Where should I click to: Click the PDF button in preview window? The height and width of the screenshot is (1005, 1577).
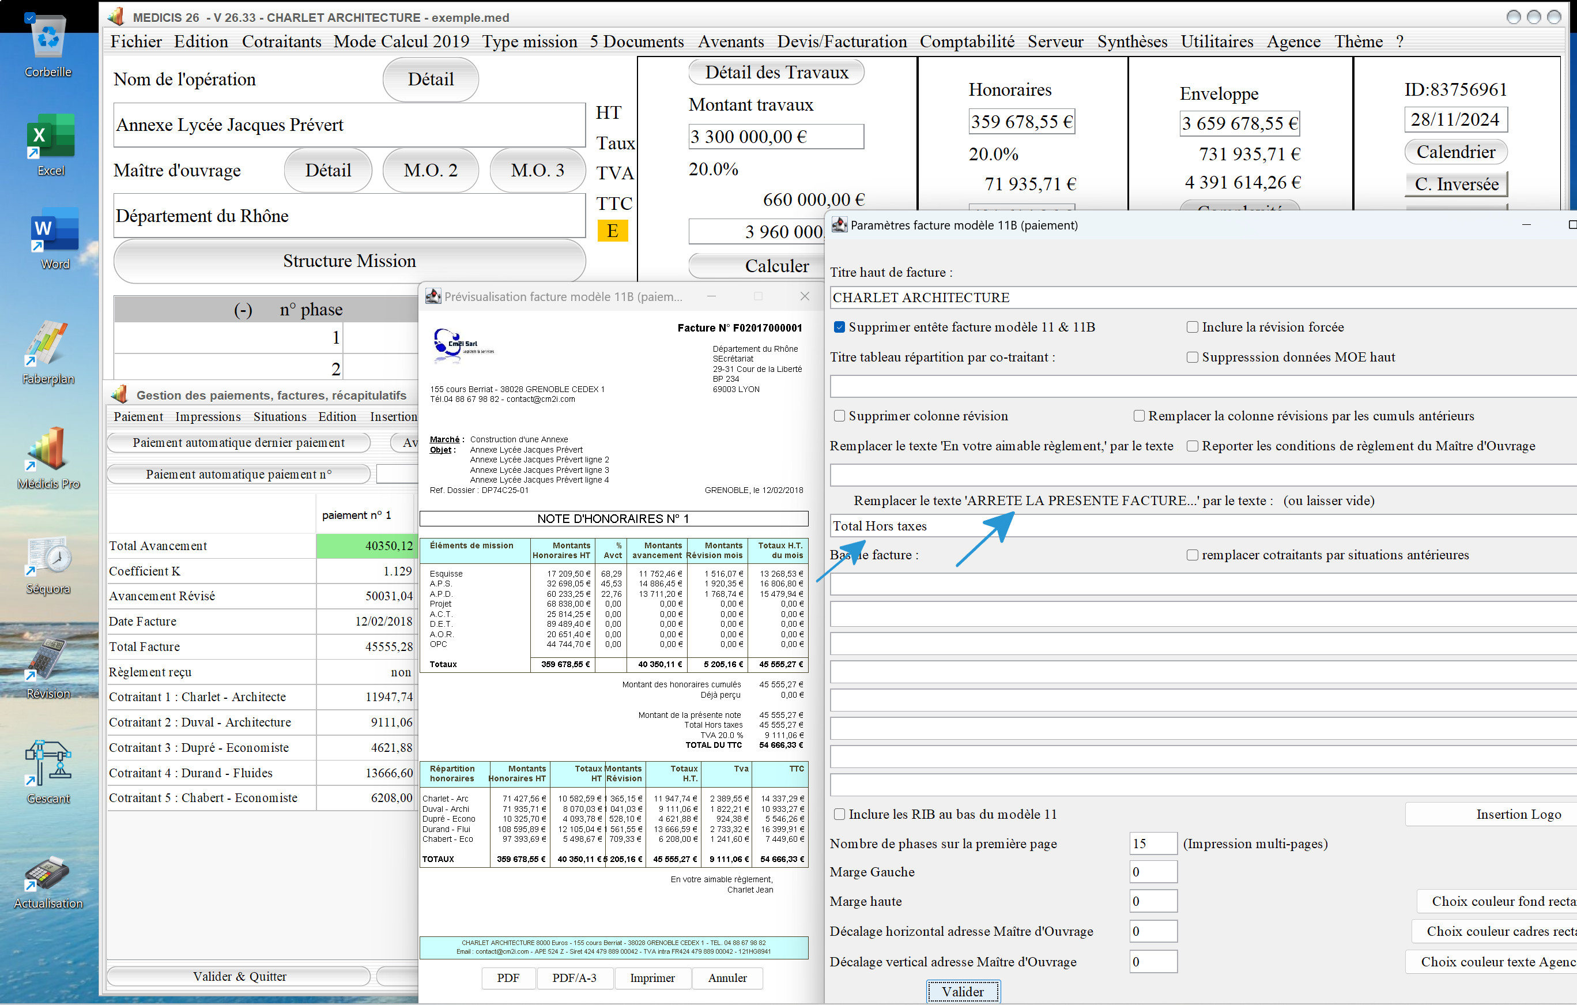pos(508,978)
